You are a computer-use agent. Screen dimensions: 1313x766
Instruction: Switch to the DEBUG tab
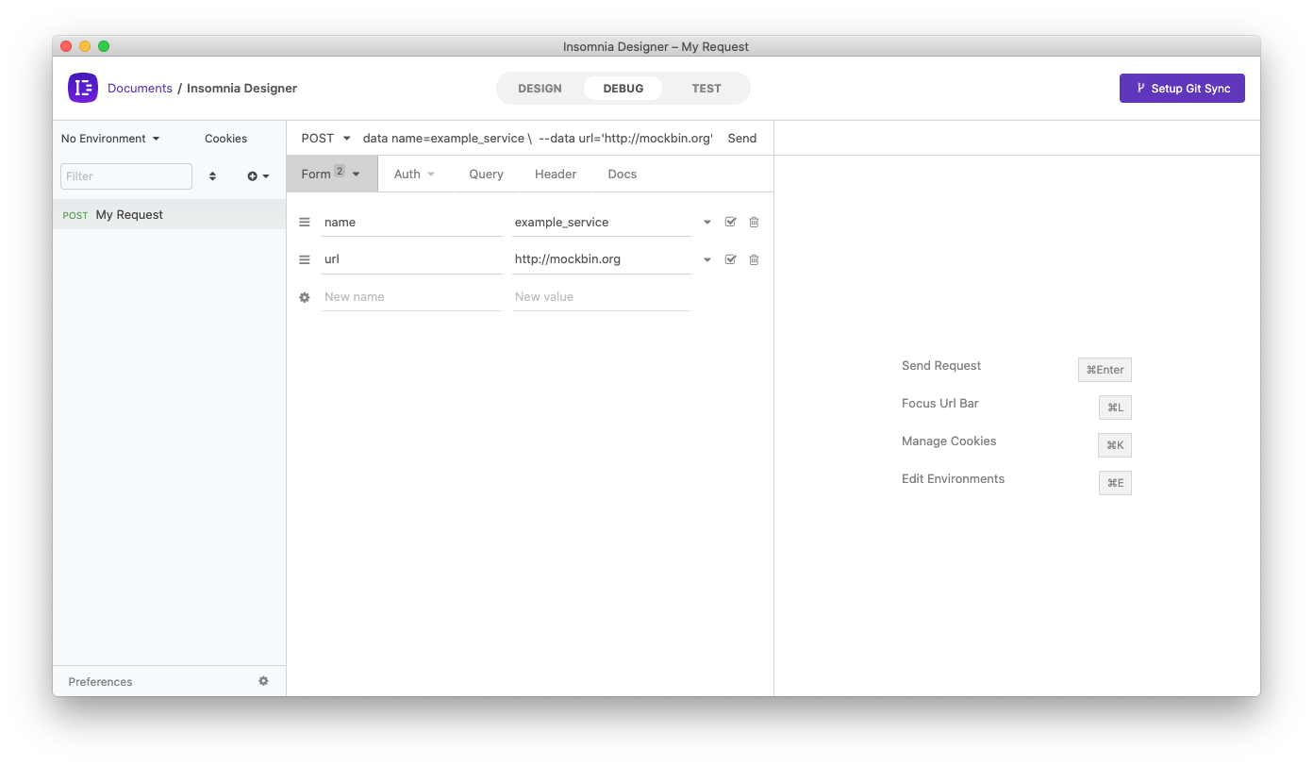coord(623,89)
